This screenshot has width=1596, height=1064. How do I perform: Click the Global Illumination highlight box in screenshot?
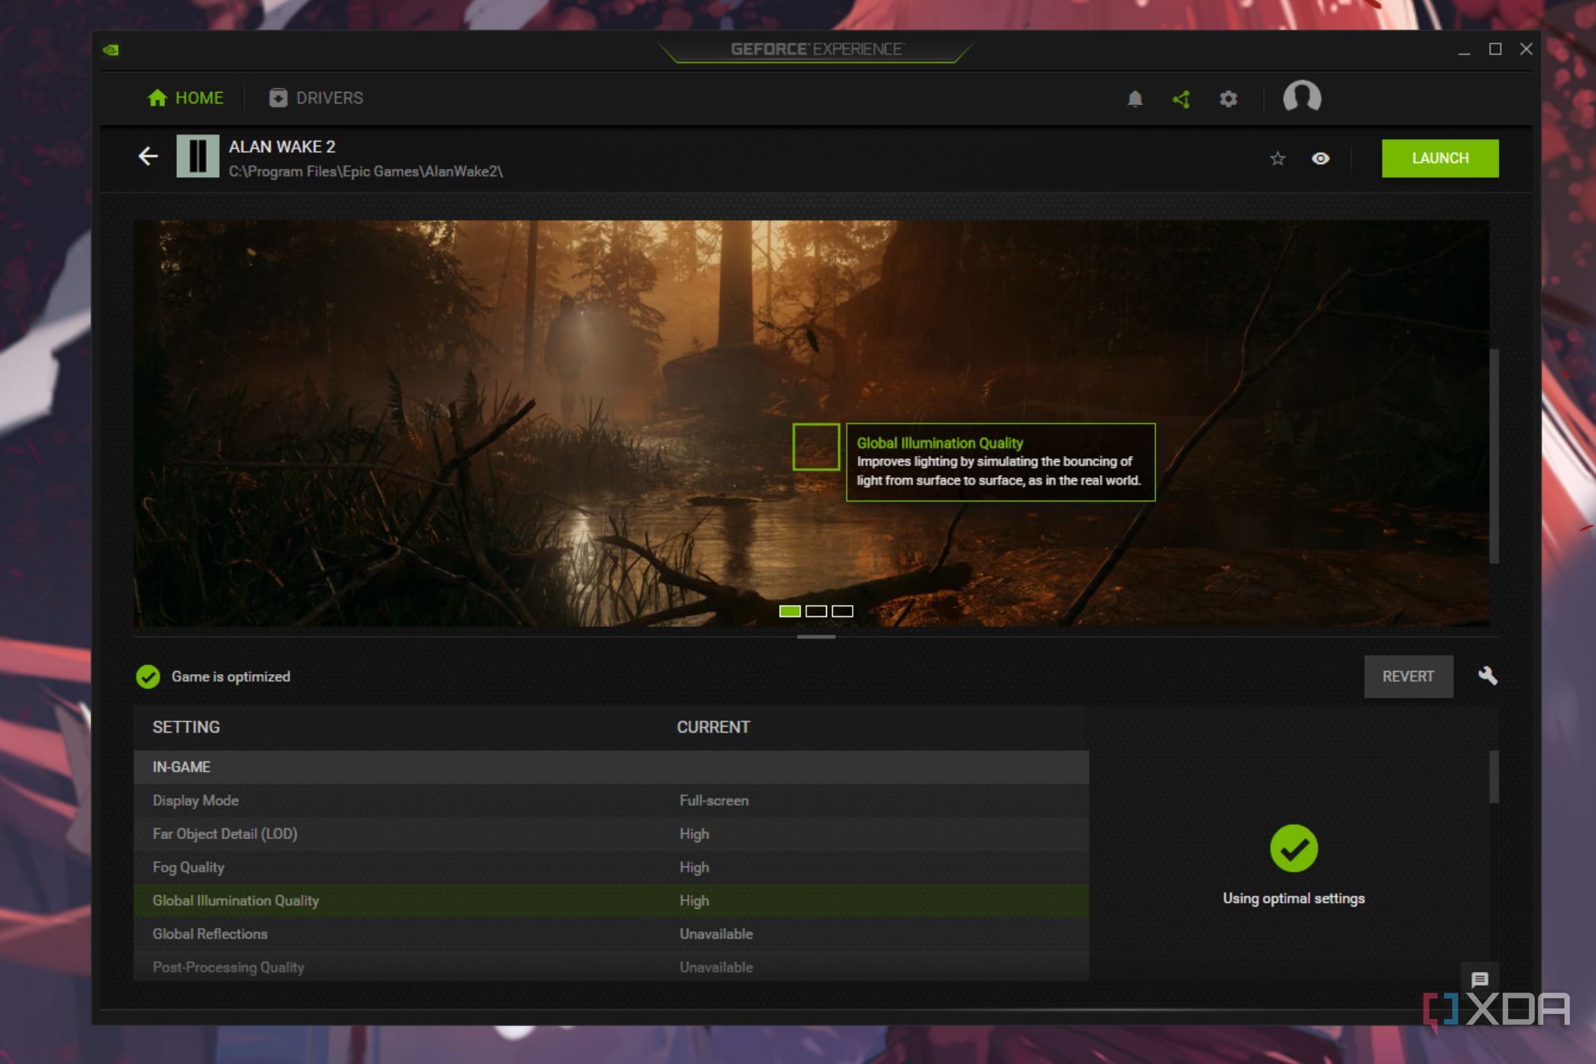[x=816, y=447]
